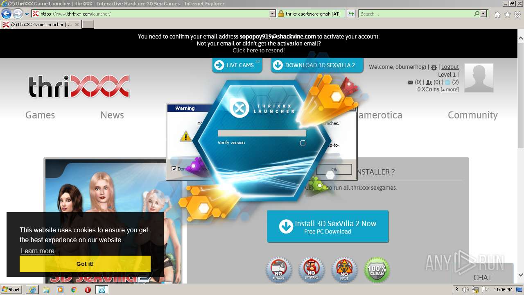Screen dimensions: 524x295
Task: Open the recent pages dropdown arrow
Action: tap(27, 14)
